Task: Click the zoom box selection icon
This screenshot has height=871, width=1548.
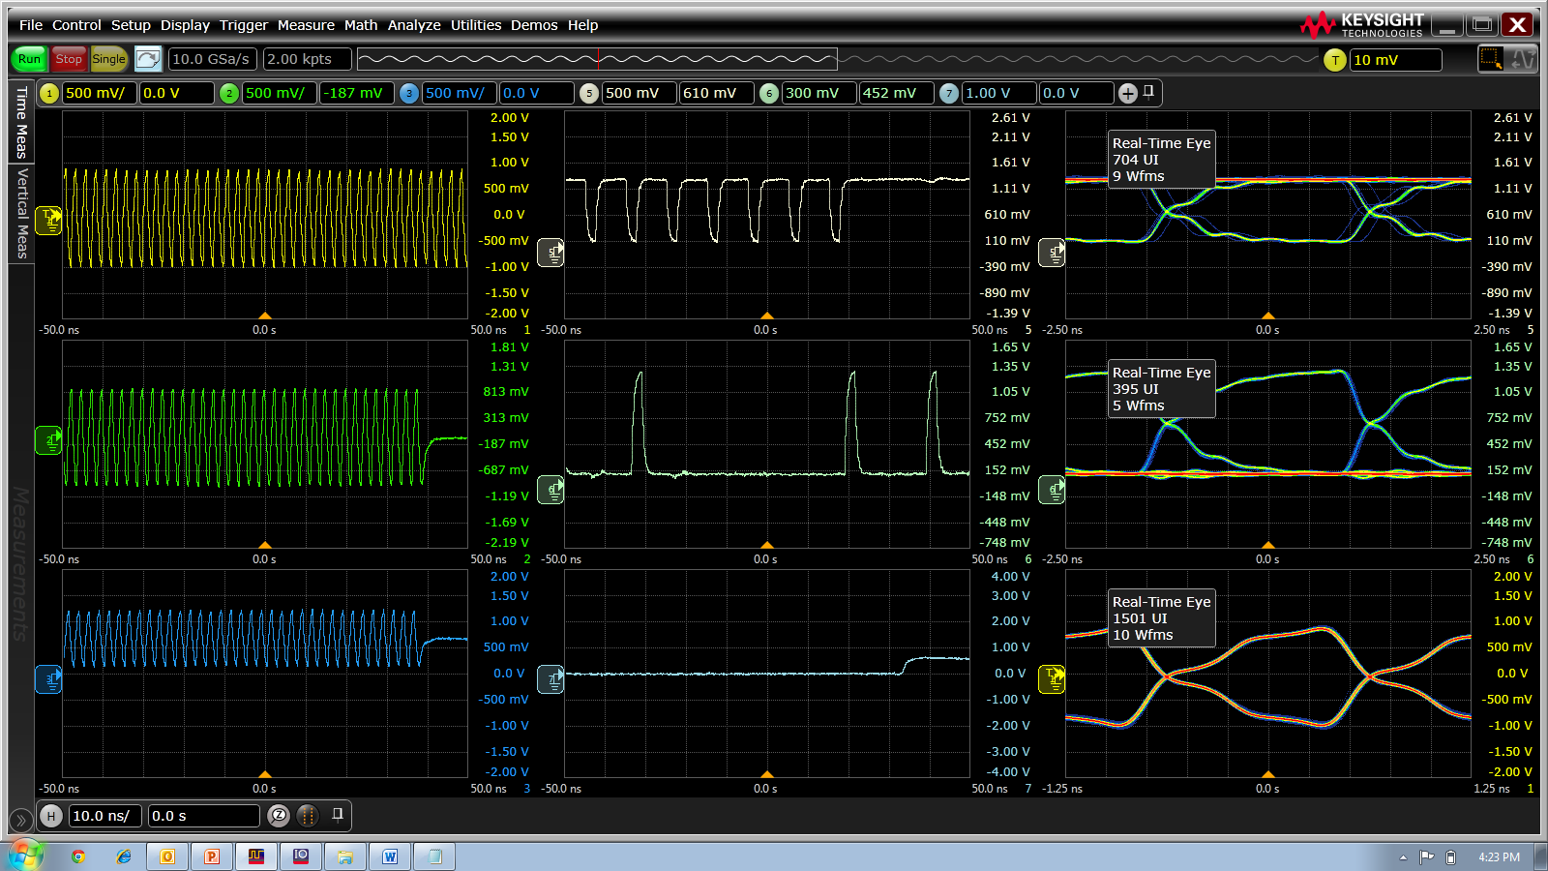Action: point(1490,59)
